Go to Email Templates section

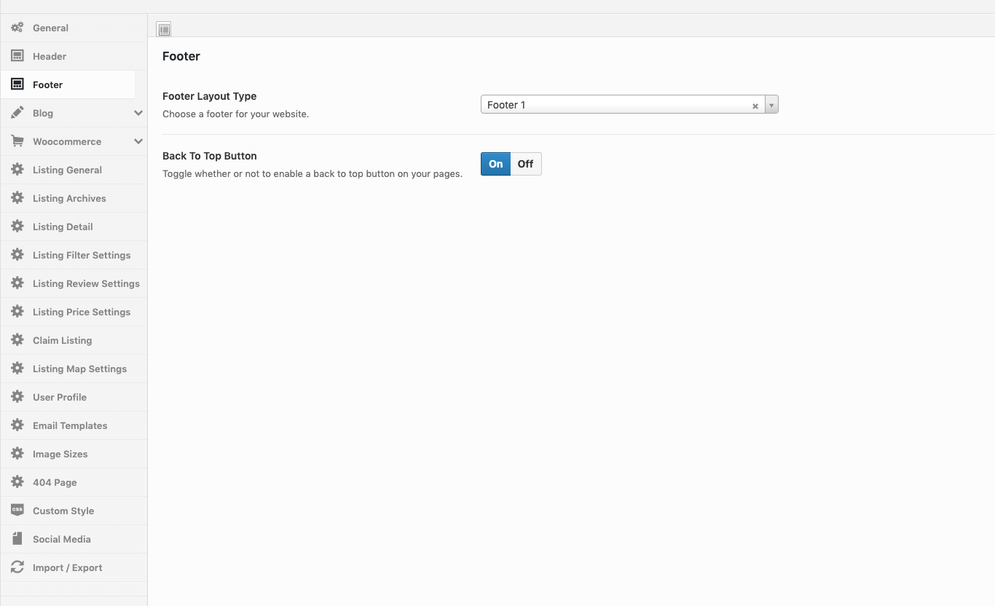click(x=70, y=425)
